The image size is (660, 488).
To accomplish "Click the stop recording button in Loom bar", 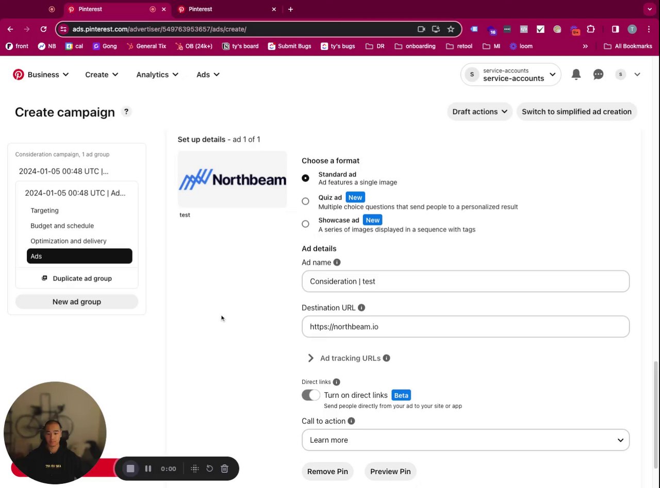I will (130, 468).
